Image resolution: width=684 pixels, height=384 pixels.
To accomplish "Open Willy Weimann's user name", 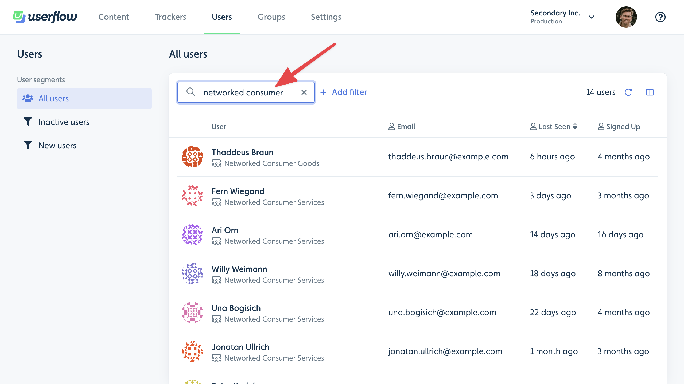I will click(239, 269).
